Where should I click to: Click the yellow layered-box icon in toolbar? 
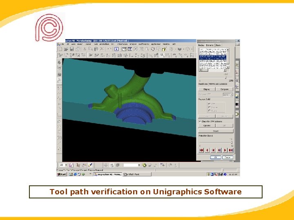point(164,49)
